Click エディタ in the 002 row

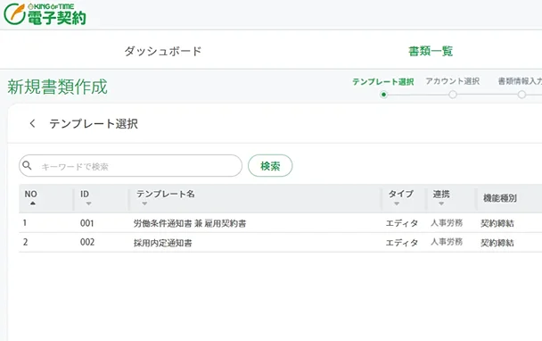[x=402, y=243]
